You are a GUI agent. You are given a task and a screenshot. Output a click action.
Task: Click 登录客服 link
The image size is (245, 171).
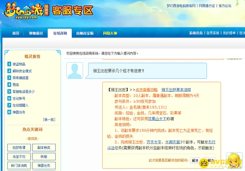pyautogui.click(x=213, y=33)
